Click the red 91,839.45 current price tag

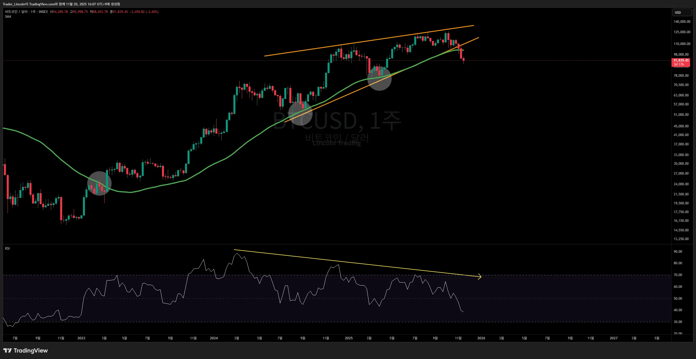(x=681, y=60)
